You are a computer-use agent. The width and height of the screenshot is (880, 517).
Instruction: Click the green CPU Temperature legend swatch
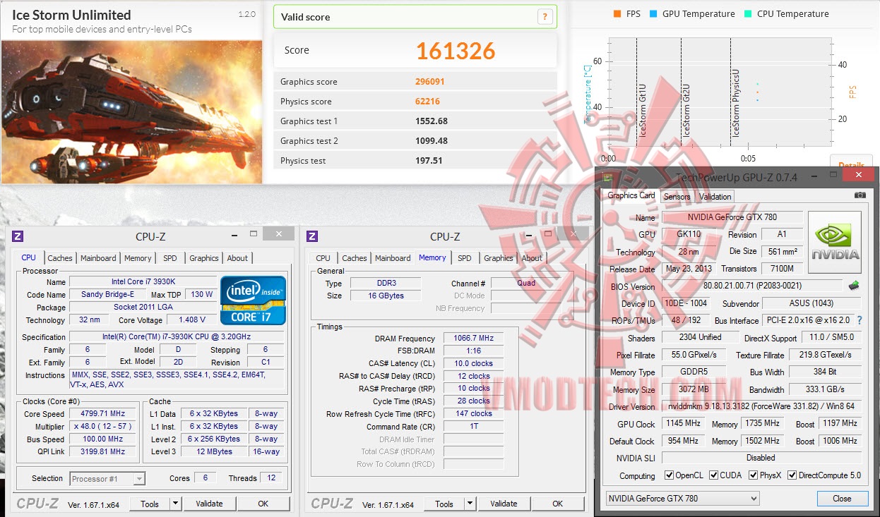[x=748, y=14]
